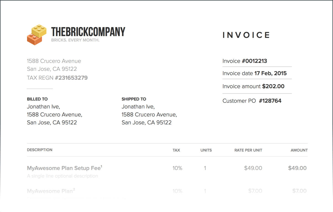333x212 pixels.
Task: Click the UNITS column header
Action: (206, 150)
